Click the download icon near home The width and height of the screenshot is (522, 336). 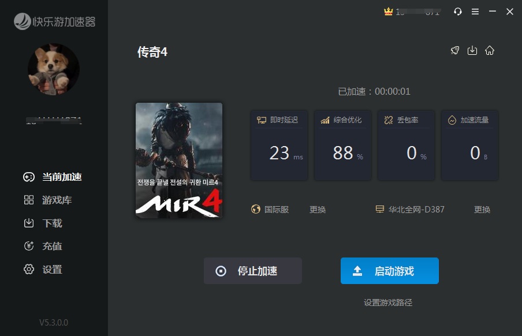pyautogui.click(x=472, y=50)
